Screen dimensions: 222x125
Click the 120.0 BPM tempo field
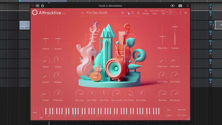[x=181, y=116]
